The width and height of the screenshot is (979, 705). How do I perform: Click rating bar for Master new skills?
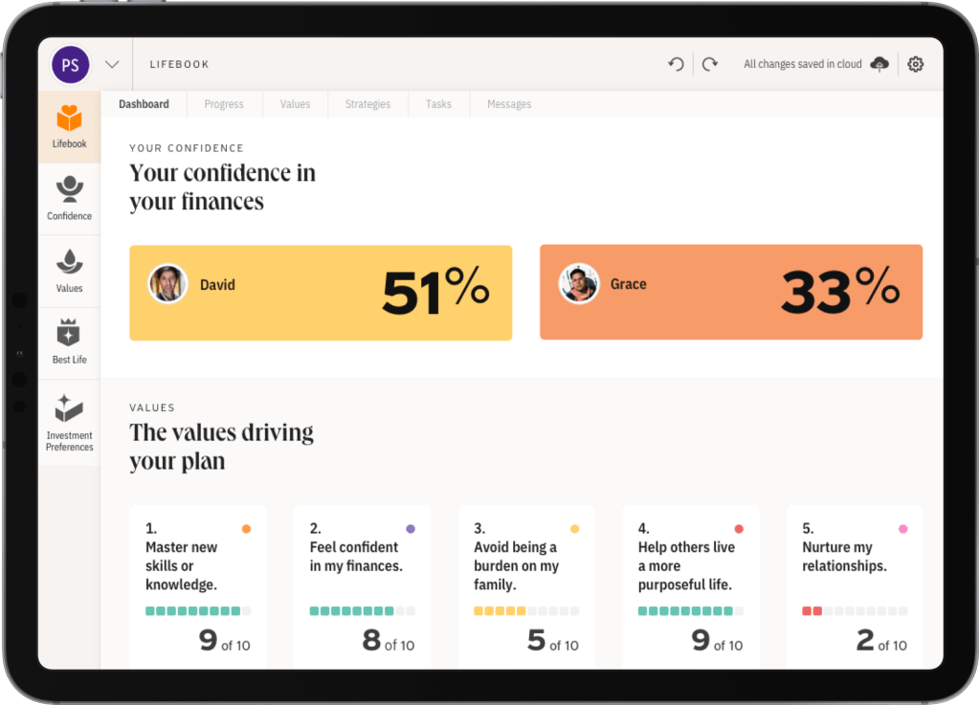coord(198,610)
